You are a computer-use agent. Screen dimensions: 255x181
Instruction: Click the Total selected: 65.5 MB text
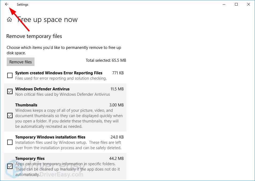[x=106, y=60]
